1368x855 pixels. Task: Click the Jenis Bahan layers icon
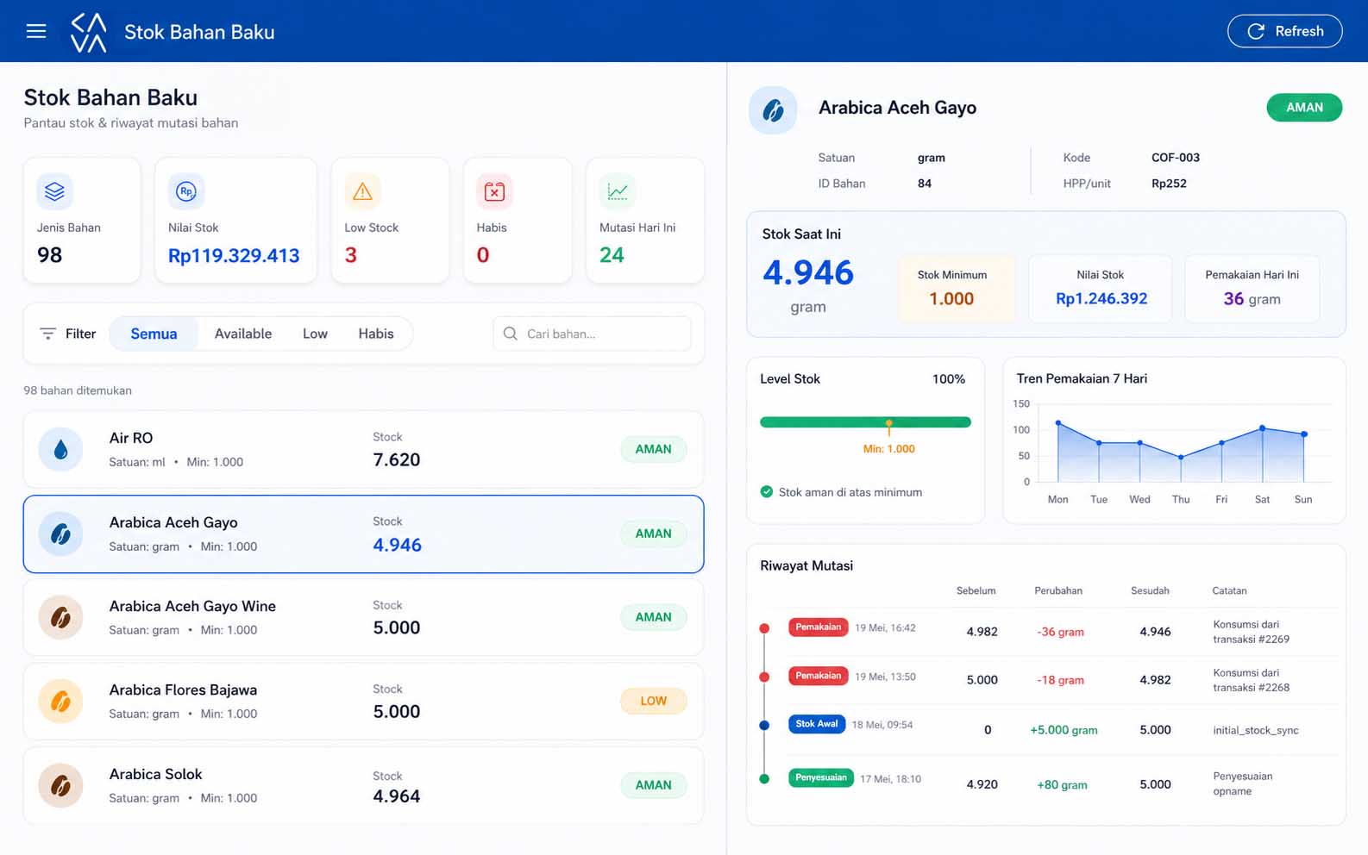(54, 191)
